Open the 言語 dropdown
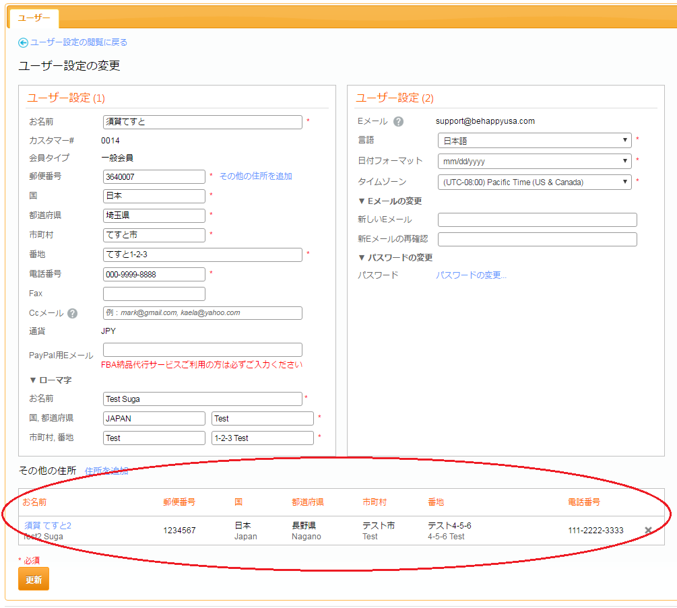Screen dimensions: 677x608 click(x=534, y=141)
